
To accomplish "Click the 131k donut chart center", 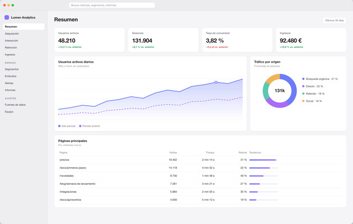I will (x=280, y=91).
